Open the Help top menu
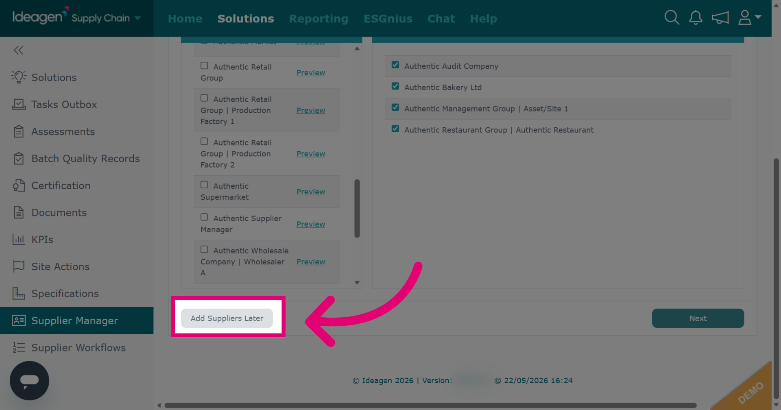The width and height of the screenshot is (781, 410). tap(483, 19)
